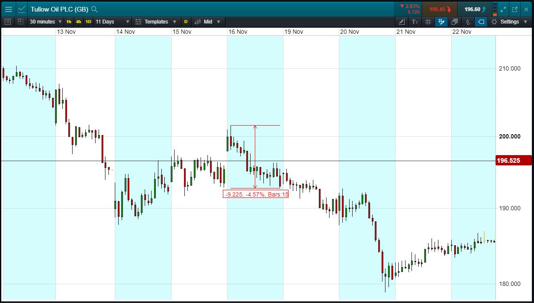Toggle the price label tag icon

tap(481, 21)
